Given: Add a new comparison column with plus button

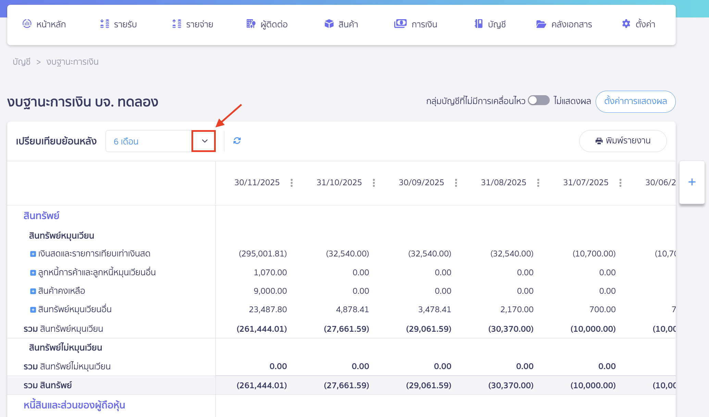Looking at the screenshot, I should point(692,182).
